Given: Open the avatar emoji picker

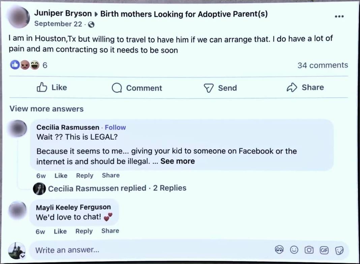Looking at the screenshot, I should 279,250.
